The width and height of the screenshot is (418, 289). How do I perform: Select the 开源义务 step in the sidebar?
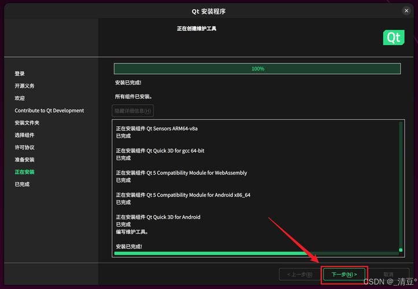[x=24, y=86]
